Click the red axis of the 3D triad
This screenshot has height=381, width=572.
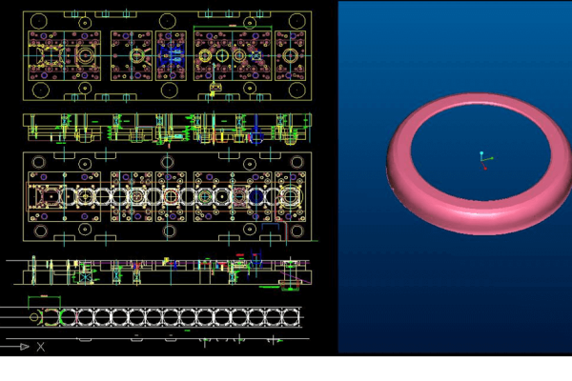(485, 166)
